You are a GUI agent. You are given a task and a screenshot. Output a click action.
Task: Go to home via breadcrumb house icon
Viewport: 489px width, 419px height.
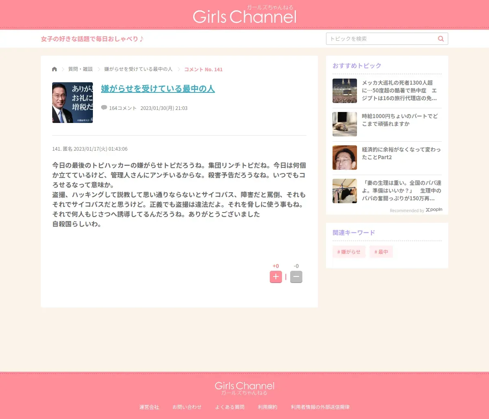coord(55,69)
